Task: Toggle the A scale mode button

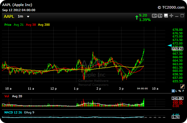Action: (x=173, y=91)
